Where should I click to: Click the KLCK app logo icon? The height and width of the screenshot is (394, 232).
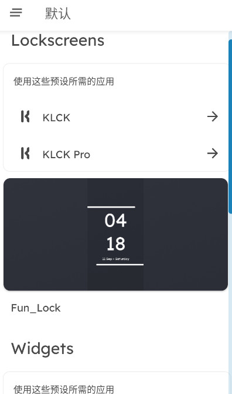25,116
